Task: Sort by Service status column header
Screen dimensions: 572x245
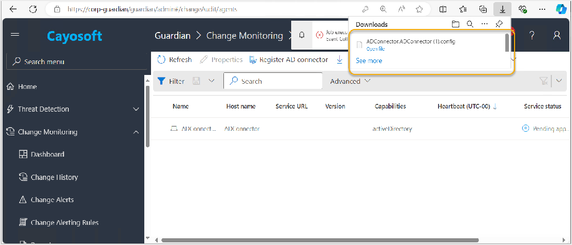Action: click(543, 106)
